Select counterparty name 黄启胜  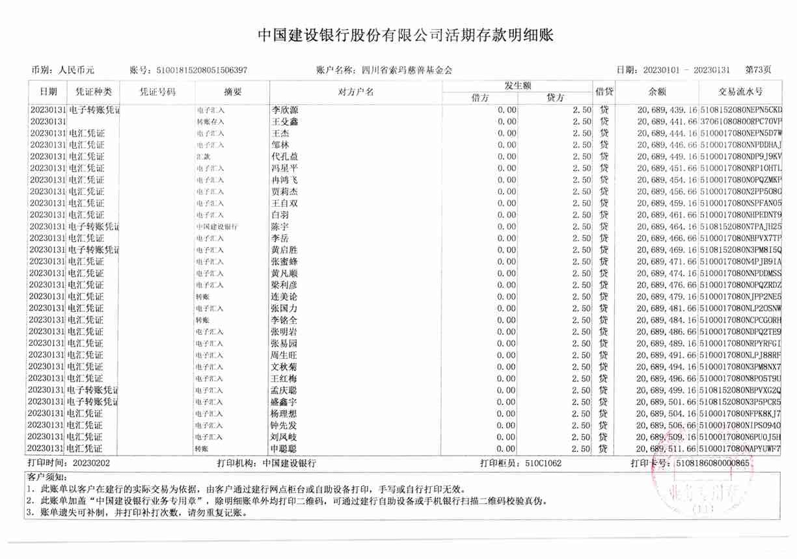[x=284, y=250]
